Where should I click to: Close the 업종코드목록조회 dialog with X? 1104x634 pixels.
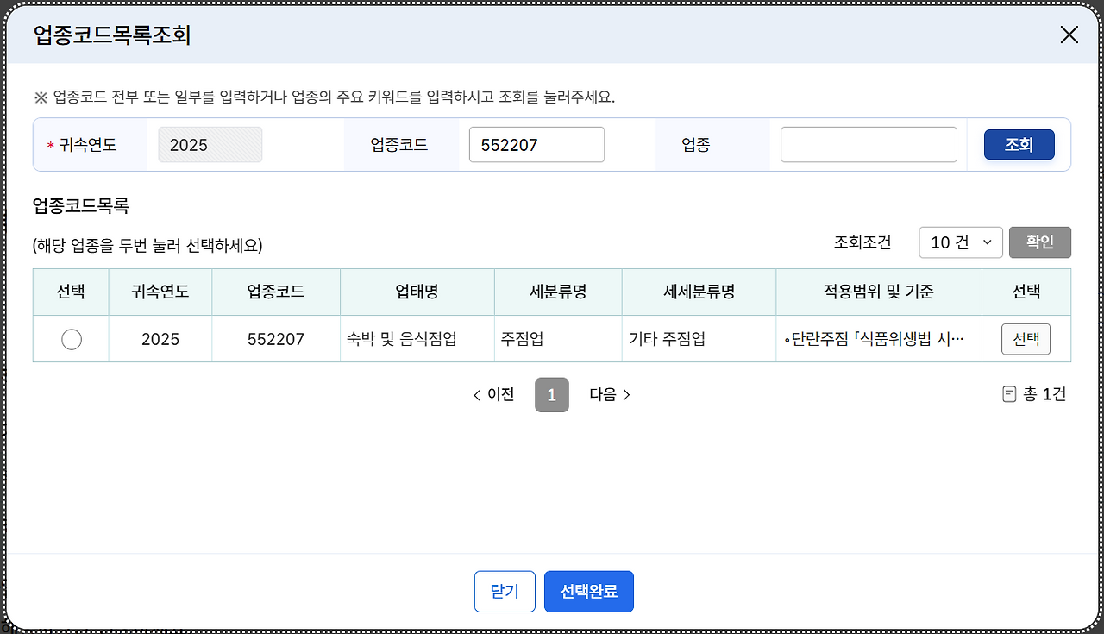pyautogui.click(x=1069, y=35)
